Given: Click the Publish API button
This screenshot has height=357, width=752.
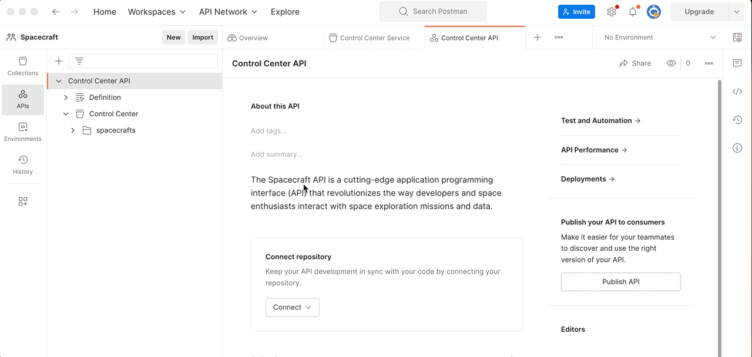Looking at the screenshot, I should (620, 281).
